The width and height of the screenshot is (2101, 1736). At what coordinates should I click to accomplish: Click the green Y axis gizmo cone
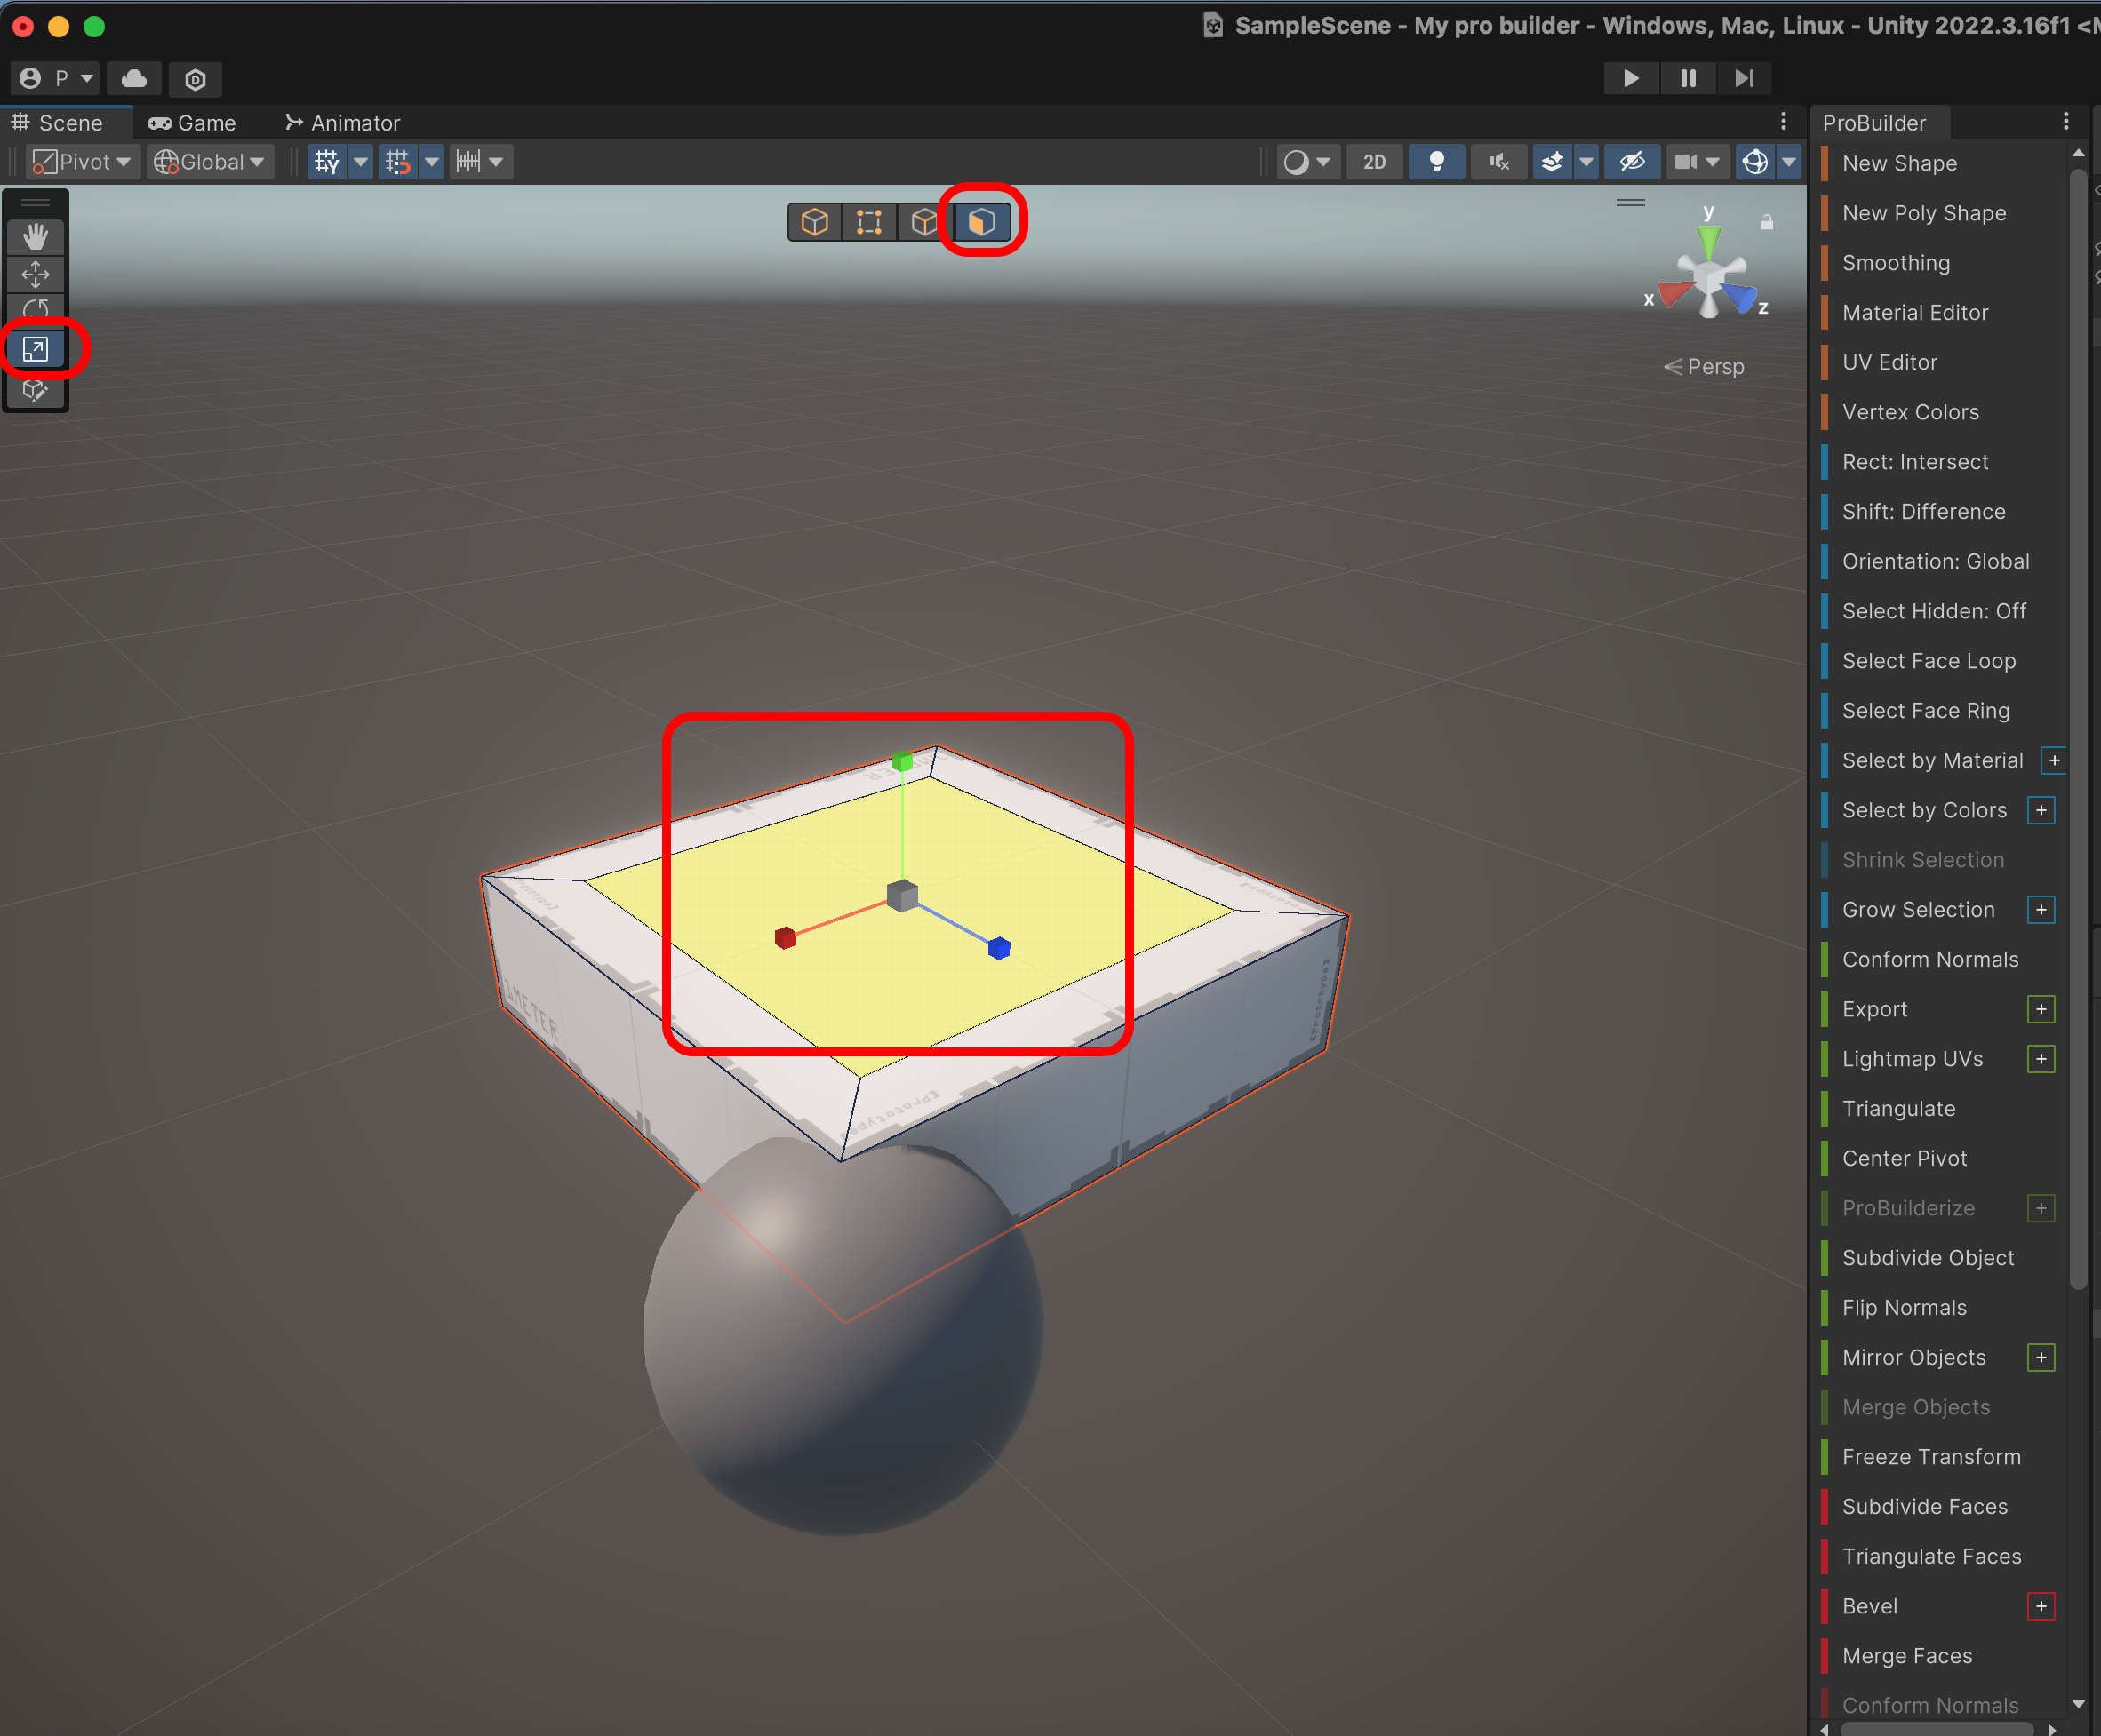(x=1709, y=240)
